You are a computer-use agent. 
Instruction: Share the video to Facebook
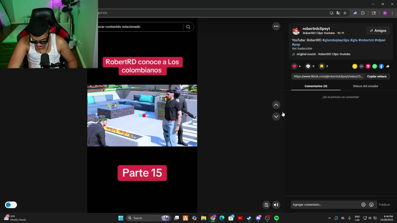coord(381,66)
